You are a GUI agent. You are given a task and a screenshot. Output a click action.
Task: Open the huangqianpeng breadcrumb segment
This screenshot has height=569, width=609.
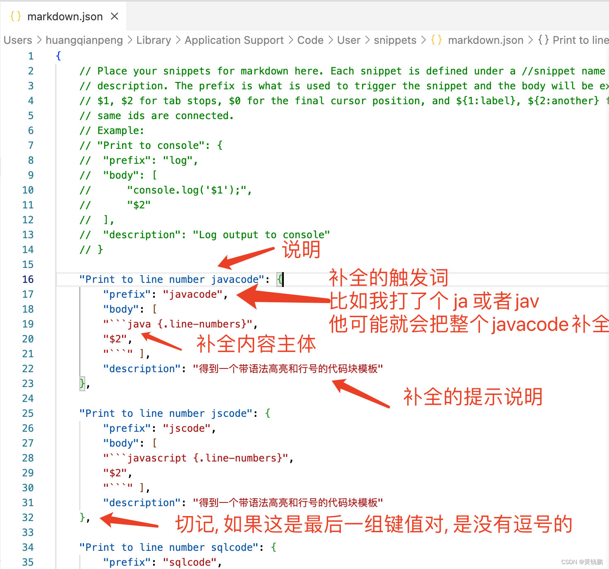point(84,40)
